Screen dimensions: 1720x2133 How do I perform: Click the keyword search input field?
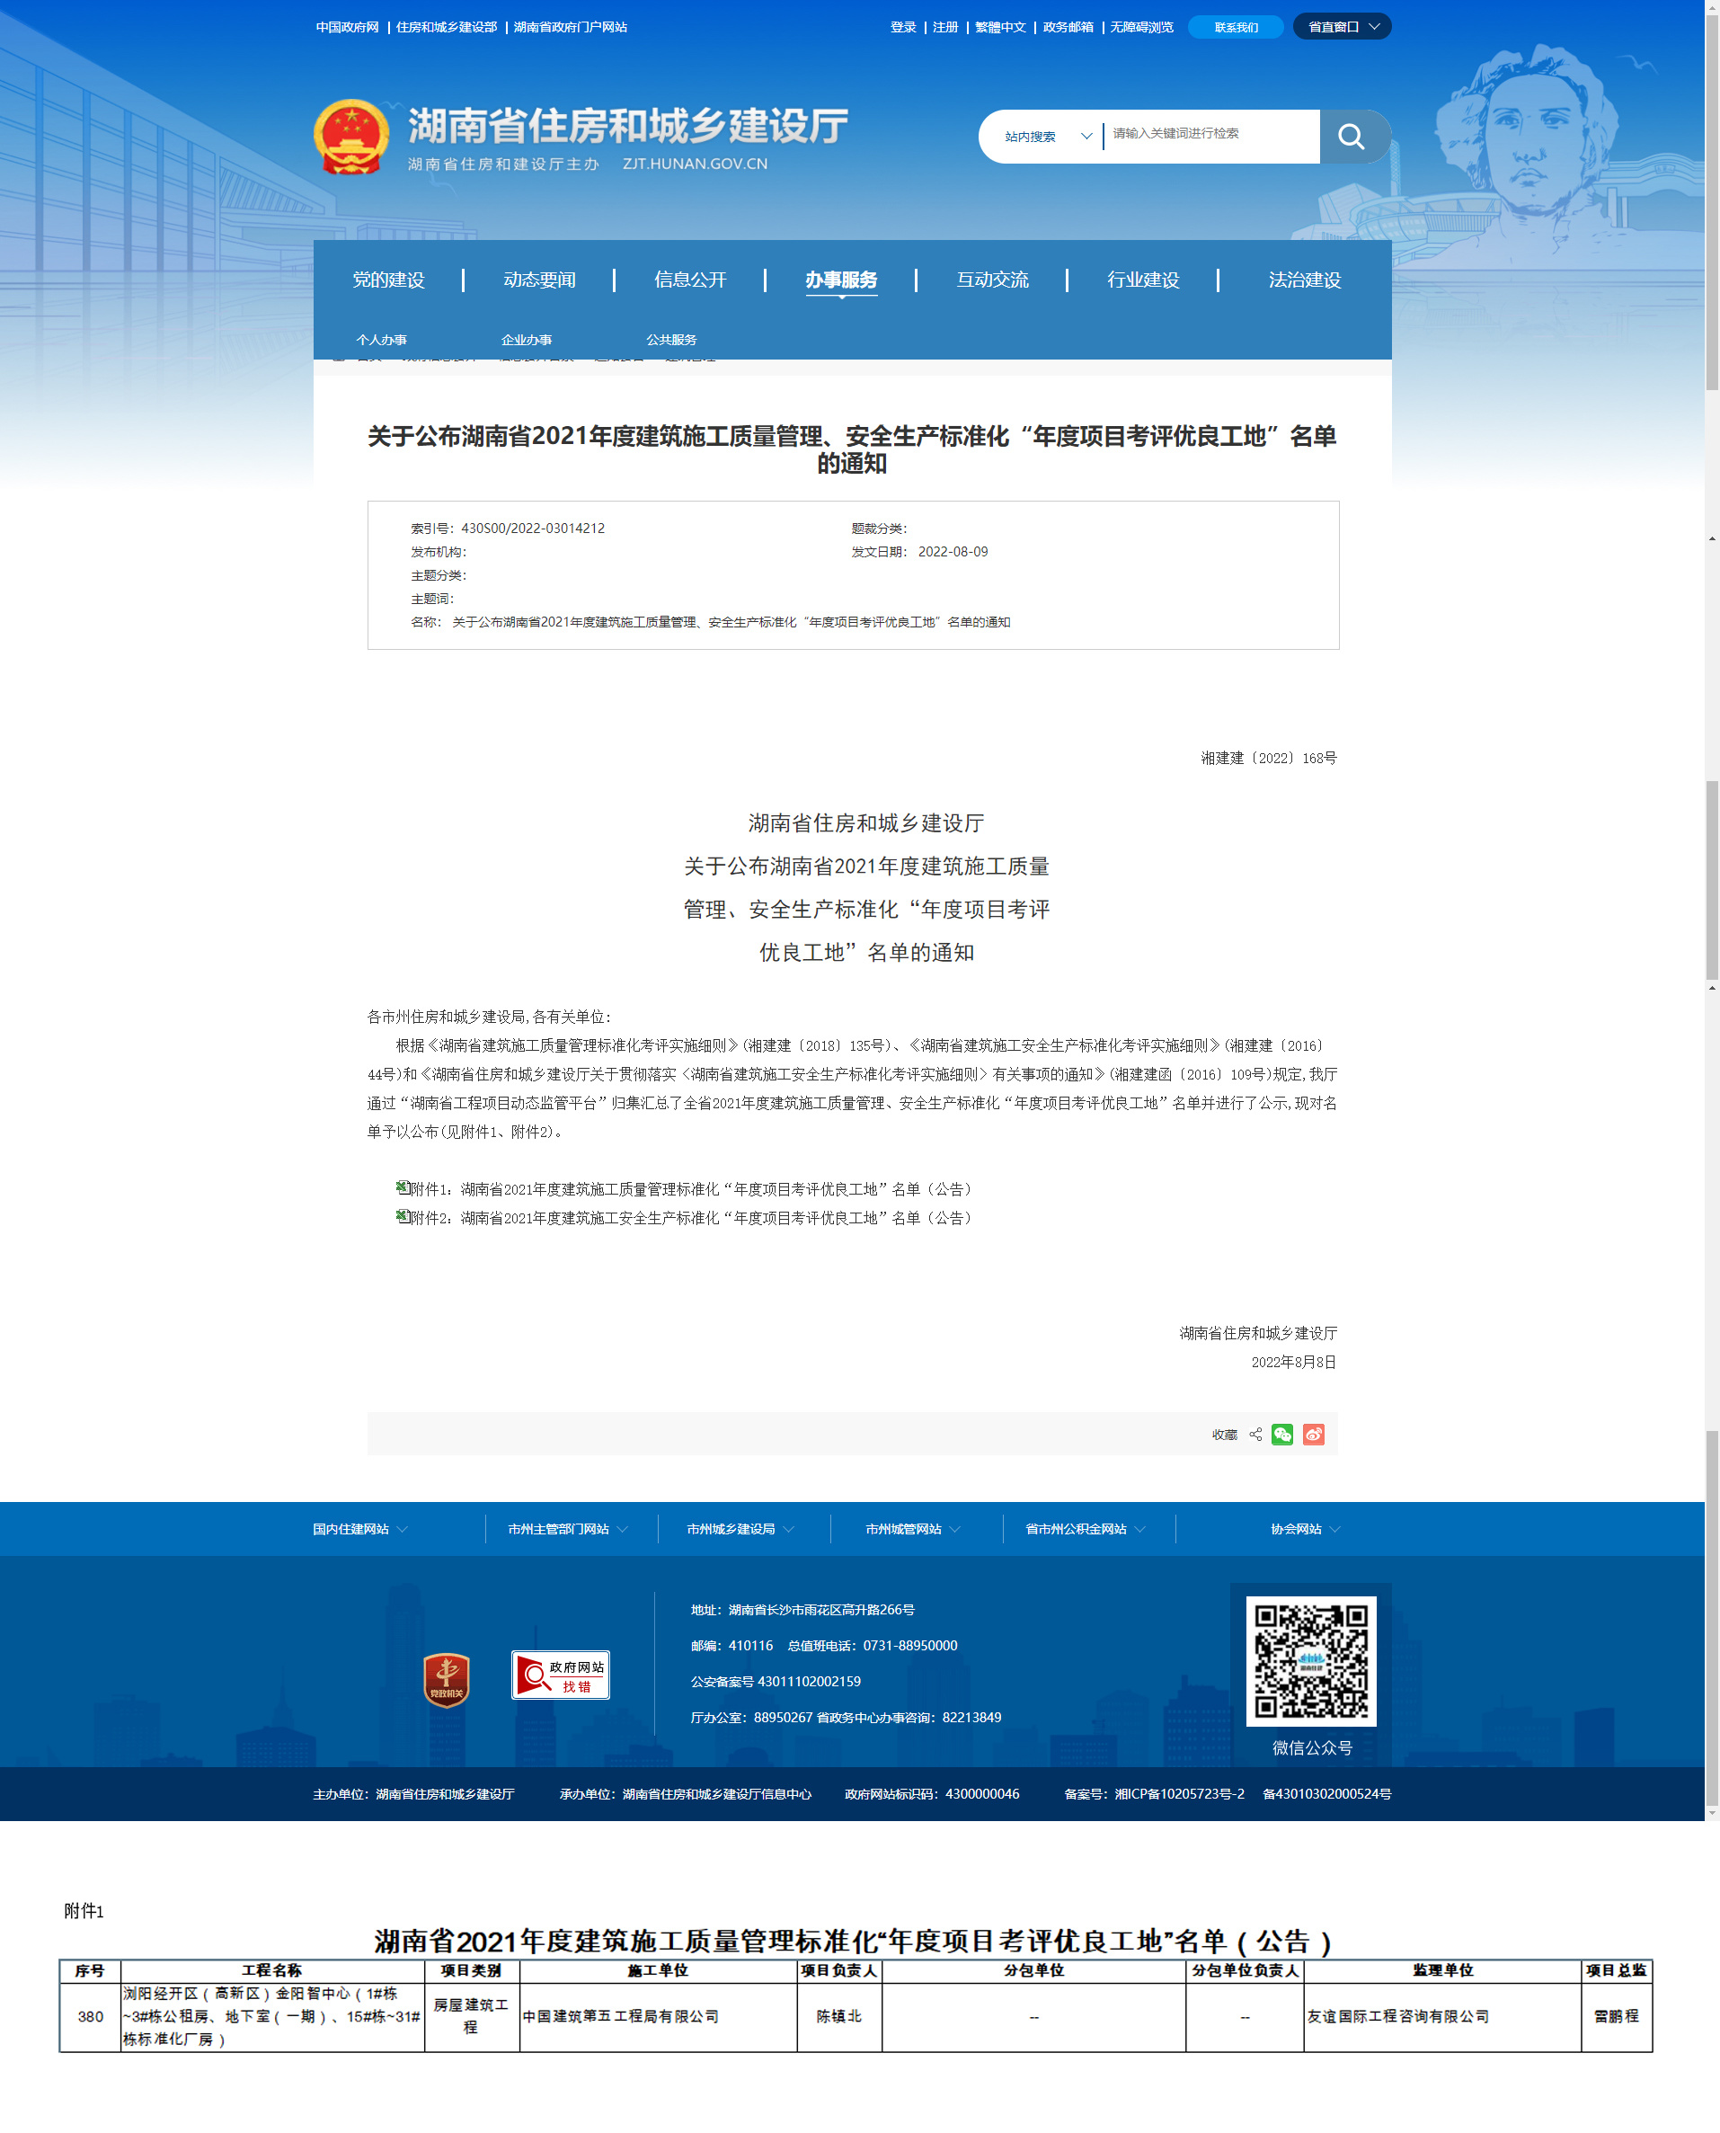click(x=1210, y=135)
